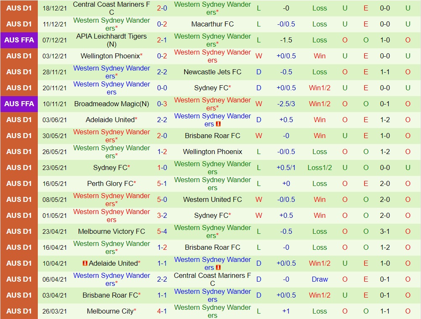Image resolution: width=421 pixels, height=319 pixels.
Task: Open Perth Glory FC team link
Action: [x=111, y=184]
